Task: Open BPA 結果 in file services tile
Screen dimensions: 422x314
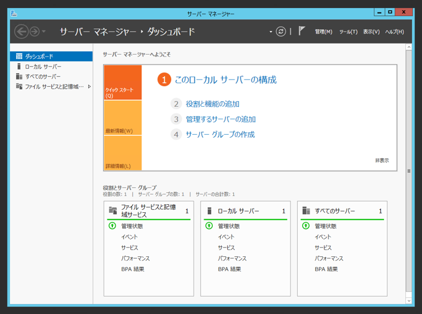Action: tap(133, 269)
